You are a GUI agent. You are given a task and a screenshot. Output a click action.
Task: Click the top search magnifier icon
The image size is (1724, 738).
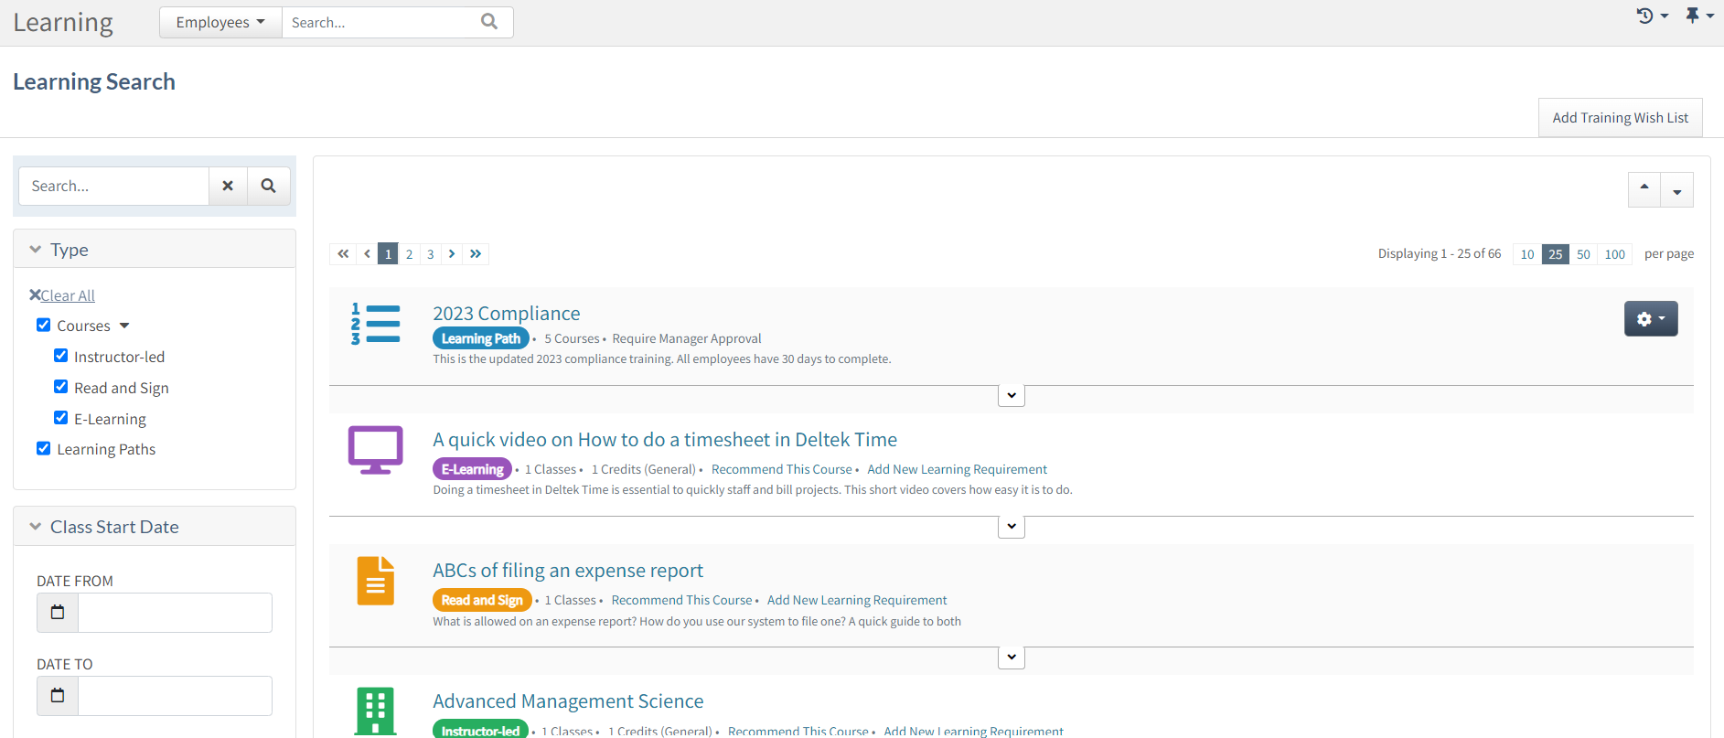489,22
